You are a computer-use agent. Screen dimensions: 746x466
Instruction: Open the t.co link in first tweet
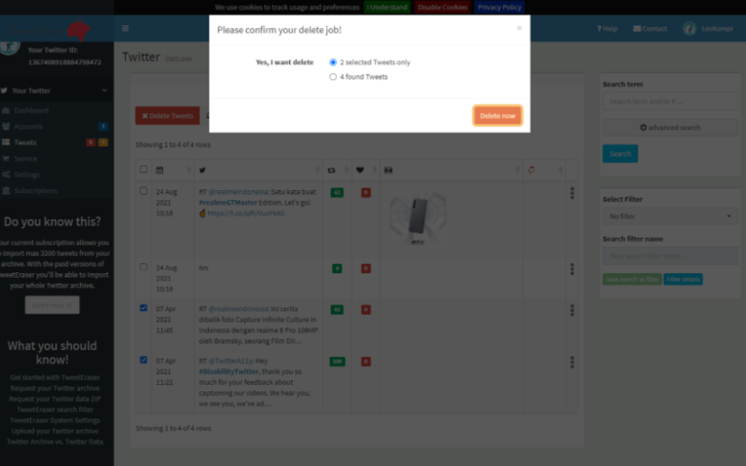tap(246, 213)
